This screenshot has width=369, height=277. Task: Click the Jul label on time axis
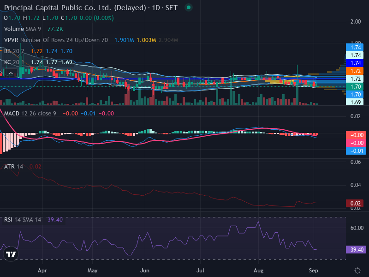click(200, 271)
